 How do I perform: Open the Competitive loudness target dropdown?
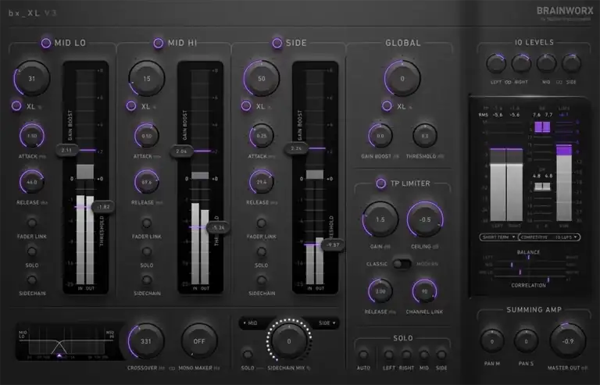coord(549,237)
